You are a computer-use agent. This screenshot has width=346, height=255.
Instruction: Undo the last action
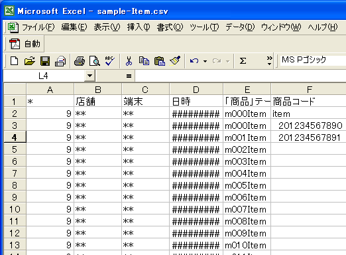tap(194, 61)
